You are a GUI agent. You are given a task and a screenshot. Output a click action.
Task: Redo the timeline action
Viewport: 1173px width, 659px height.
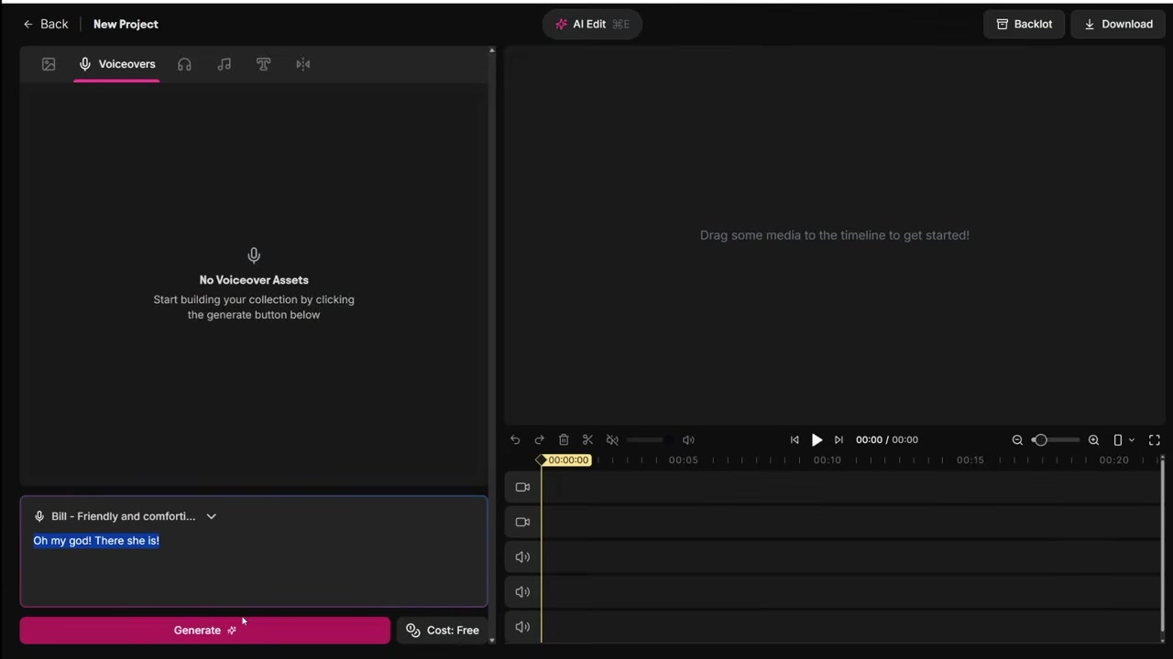539,440
